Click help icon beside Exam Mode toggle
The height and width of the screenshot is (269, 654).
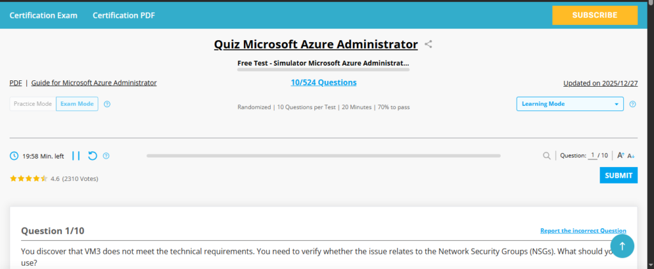107,104
